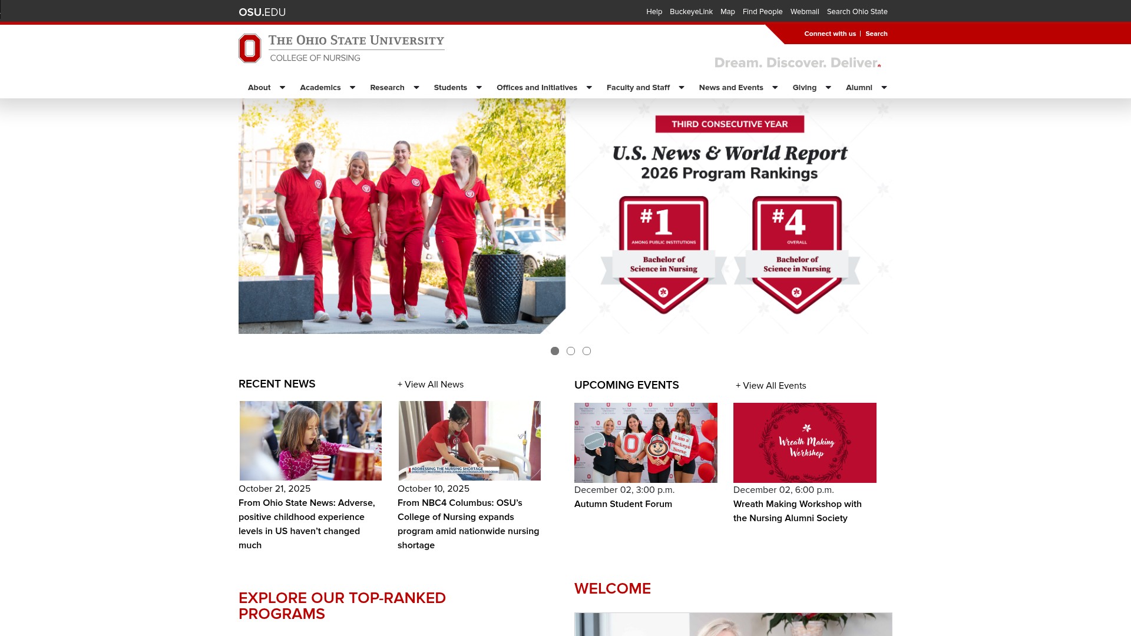The height and width of the screenshot is (636, 1131).
Task: Open the Autumn Student Forum photo
Action: tap(646, 443)
